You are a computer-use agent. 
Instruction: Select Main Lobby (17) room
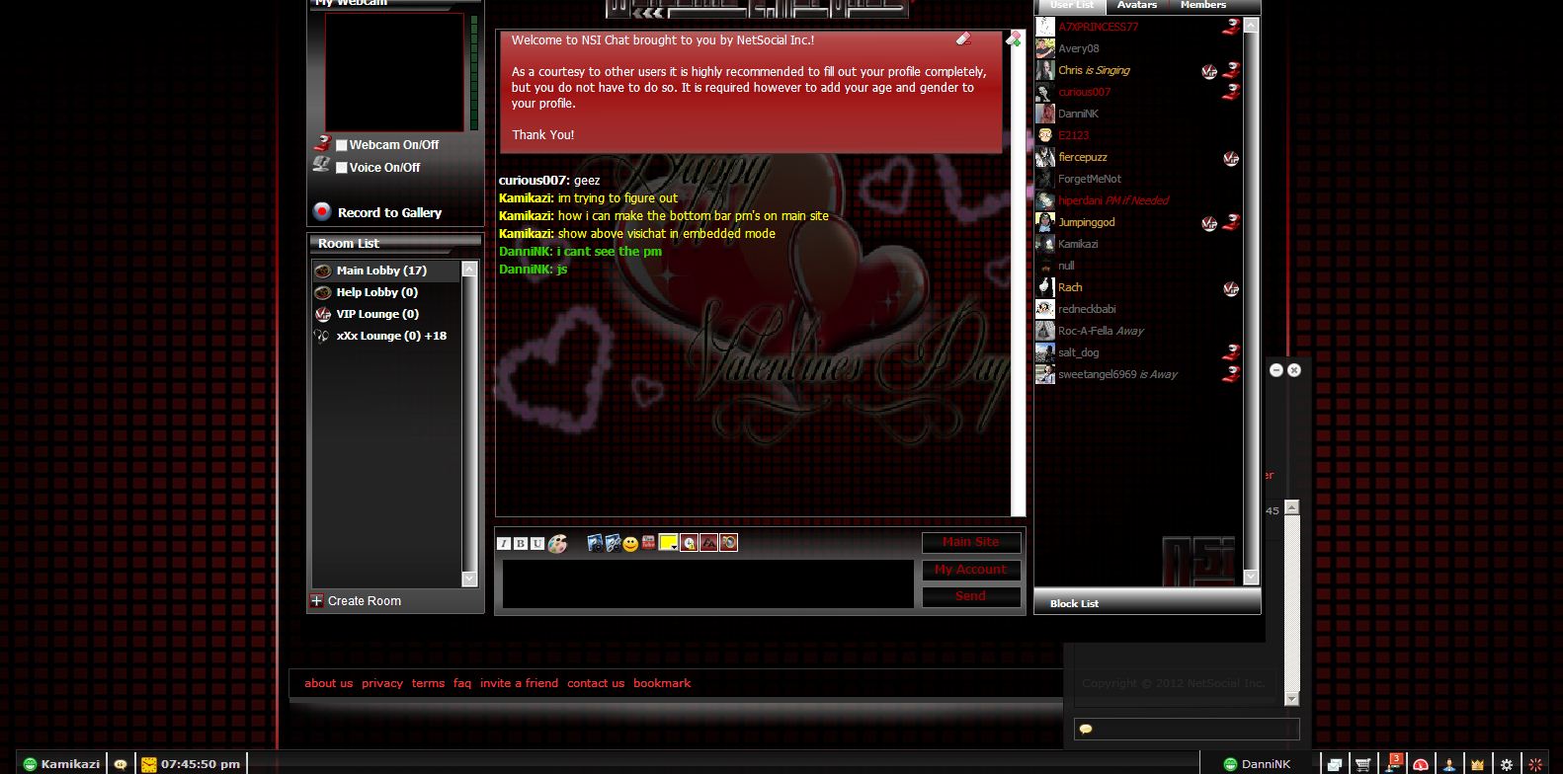pyautogui.click(x=385, y=271)
